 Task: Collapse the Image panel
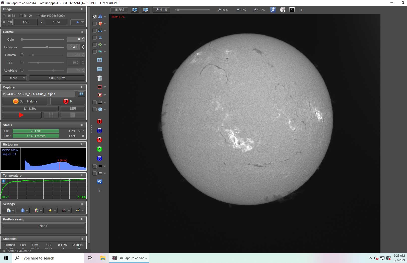click(x=82, y=9)
